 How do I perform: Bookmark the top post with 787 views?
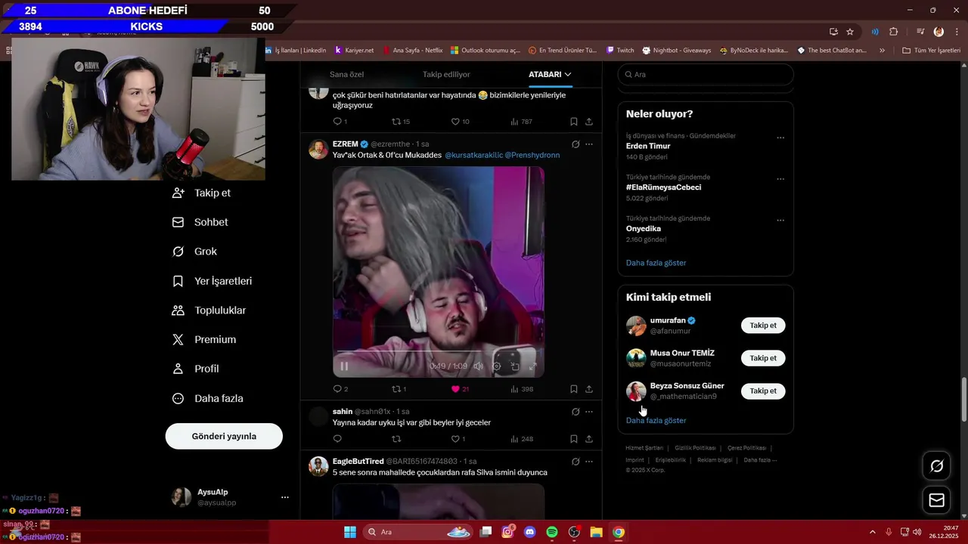574,122
